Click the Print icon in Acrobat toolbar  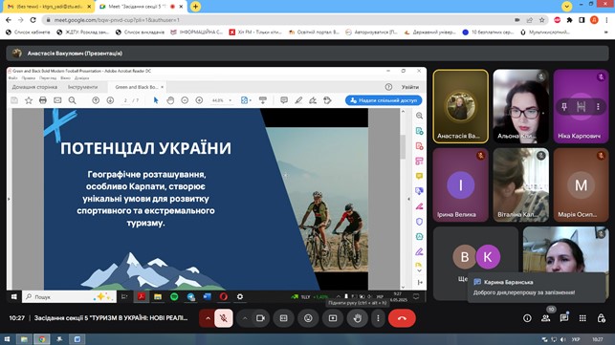coord(43,100)
